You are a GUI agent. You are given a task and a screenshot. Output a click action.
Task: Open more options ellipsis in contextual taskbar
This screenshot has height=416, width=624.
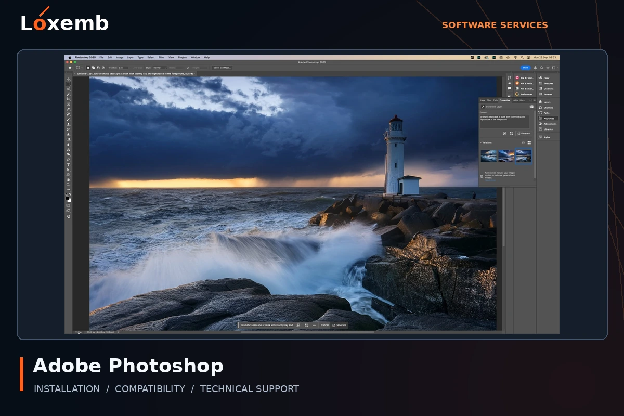[314, 325]
